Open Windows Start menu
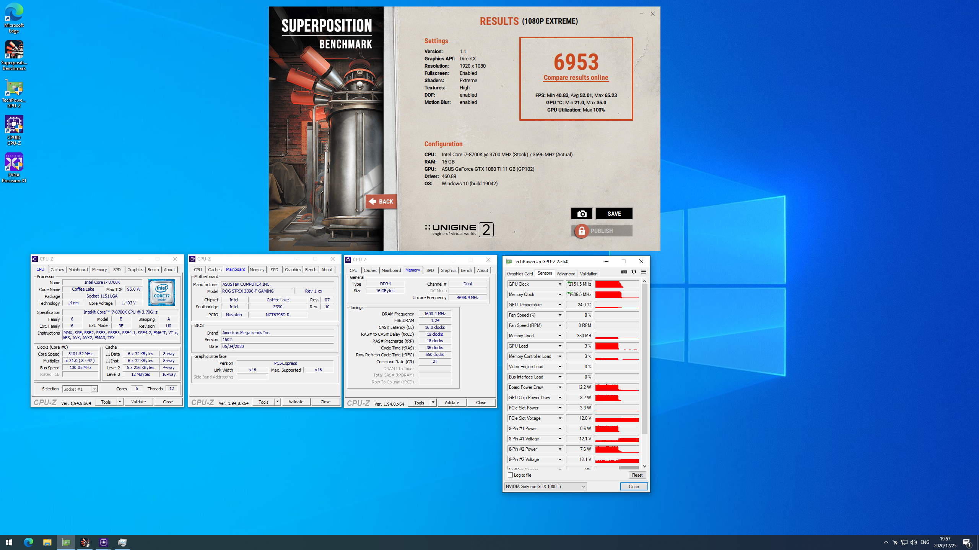Image resolution: width=979 pixels, height=550 pixels. click(x=9, y=542)
